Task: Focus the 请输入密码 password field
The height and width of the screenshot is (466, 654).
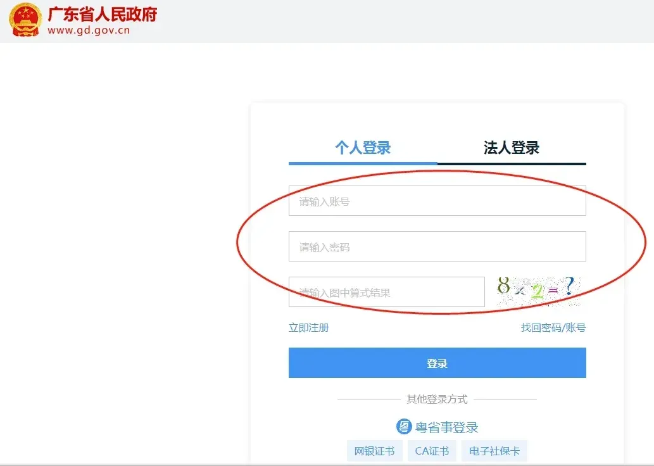Action: pyautogui.click(x=437, y=246)
